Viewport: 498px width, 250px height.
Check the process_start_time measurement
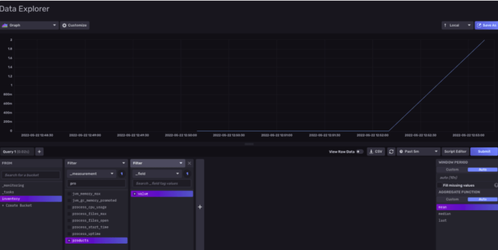click(x=69, y=227)
